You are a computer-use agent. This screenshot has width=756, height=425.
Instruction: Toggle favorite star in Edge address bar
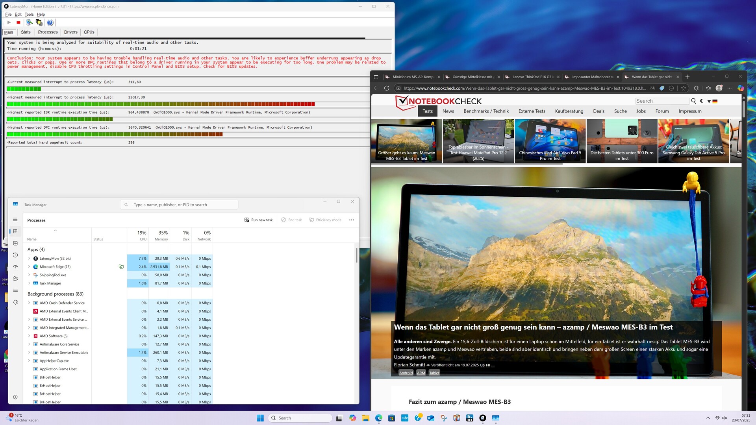[684, 88]
